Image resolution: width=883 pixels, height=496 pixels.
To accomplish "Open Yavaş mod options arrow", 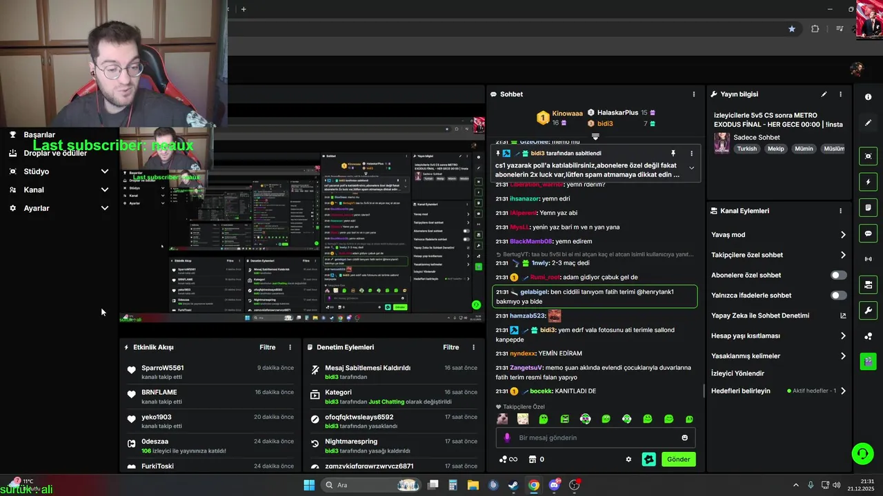I will [x=843, y=235].
